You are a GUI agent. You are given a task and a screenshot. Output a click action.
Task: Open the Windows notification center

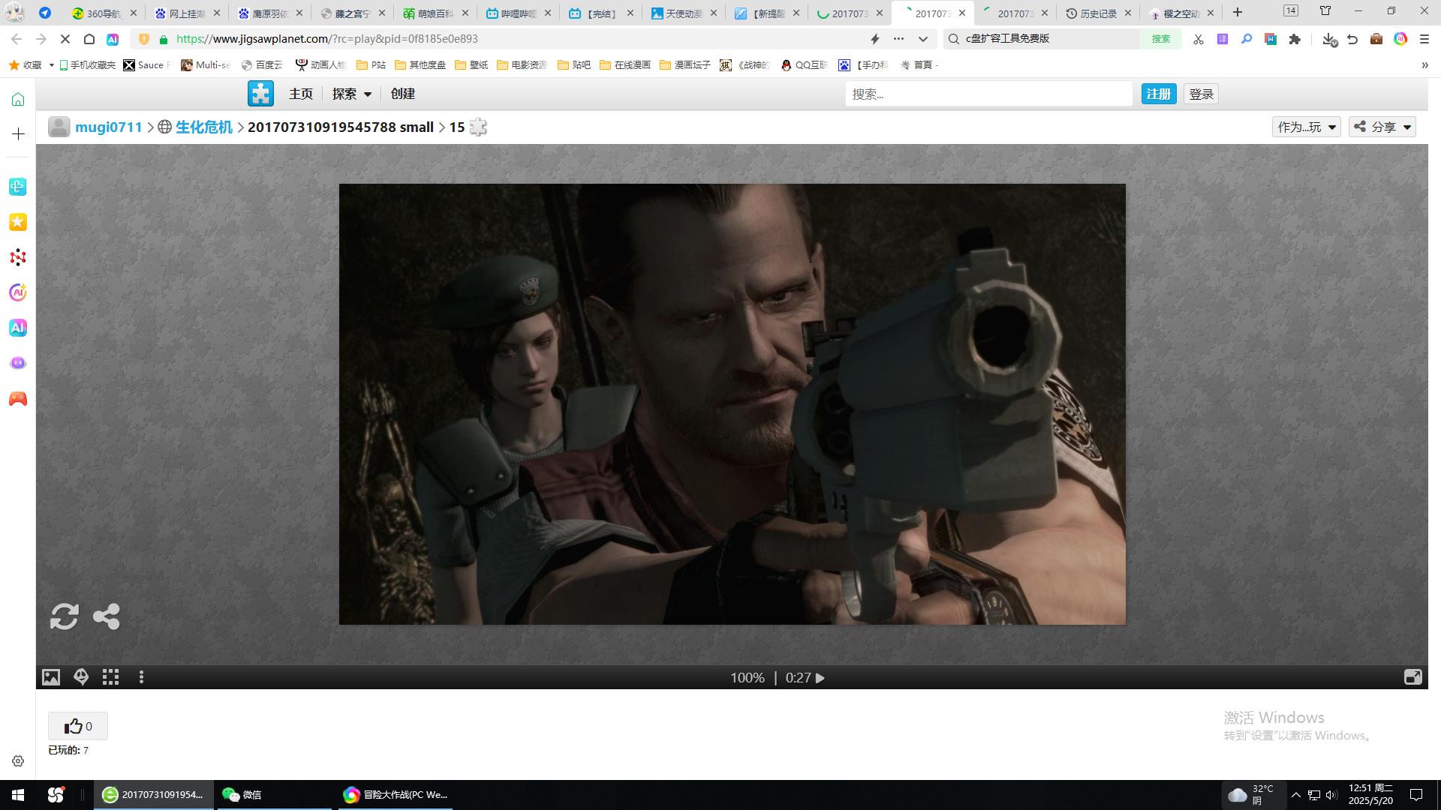tap(1416, 795)
